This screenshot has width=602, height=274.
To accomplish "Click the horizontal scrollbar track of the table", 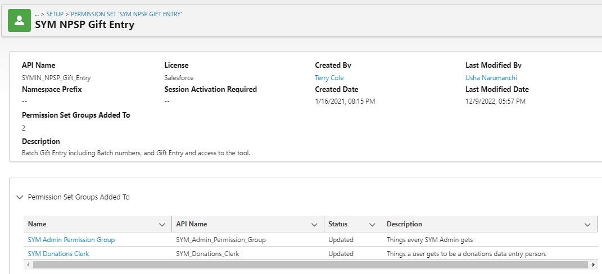I will click(x=311, y=265).
